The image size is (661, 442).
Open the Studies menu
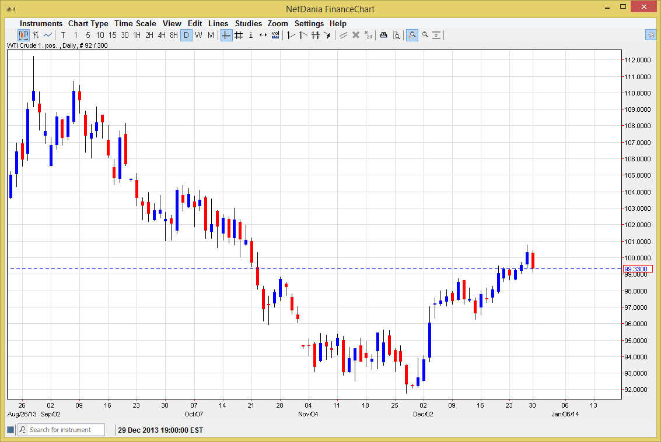[248, 23]
